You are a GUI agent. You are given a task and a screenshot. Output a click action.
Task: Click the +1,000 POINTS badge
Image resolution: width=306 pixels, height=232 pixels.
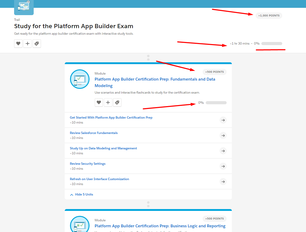[x=269, y=16]
